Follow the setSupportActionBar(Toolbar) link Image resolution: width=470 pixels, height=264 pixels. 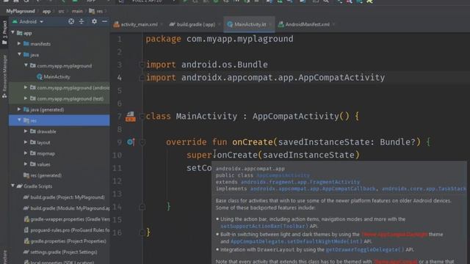[x=264, y=226]
